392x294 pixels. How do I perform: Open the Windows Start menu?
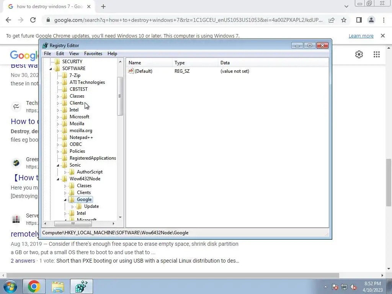pyautogui.click(x=10, y=286)
